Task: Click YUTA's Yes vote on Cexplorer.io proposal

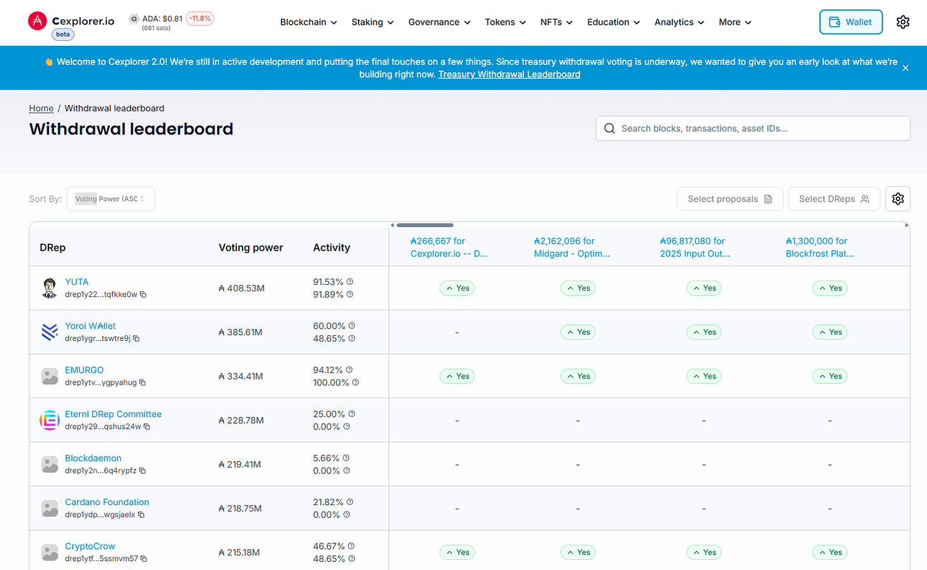Action: 457,288
